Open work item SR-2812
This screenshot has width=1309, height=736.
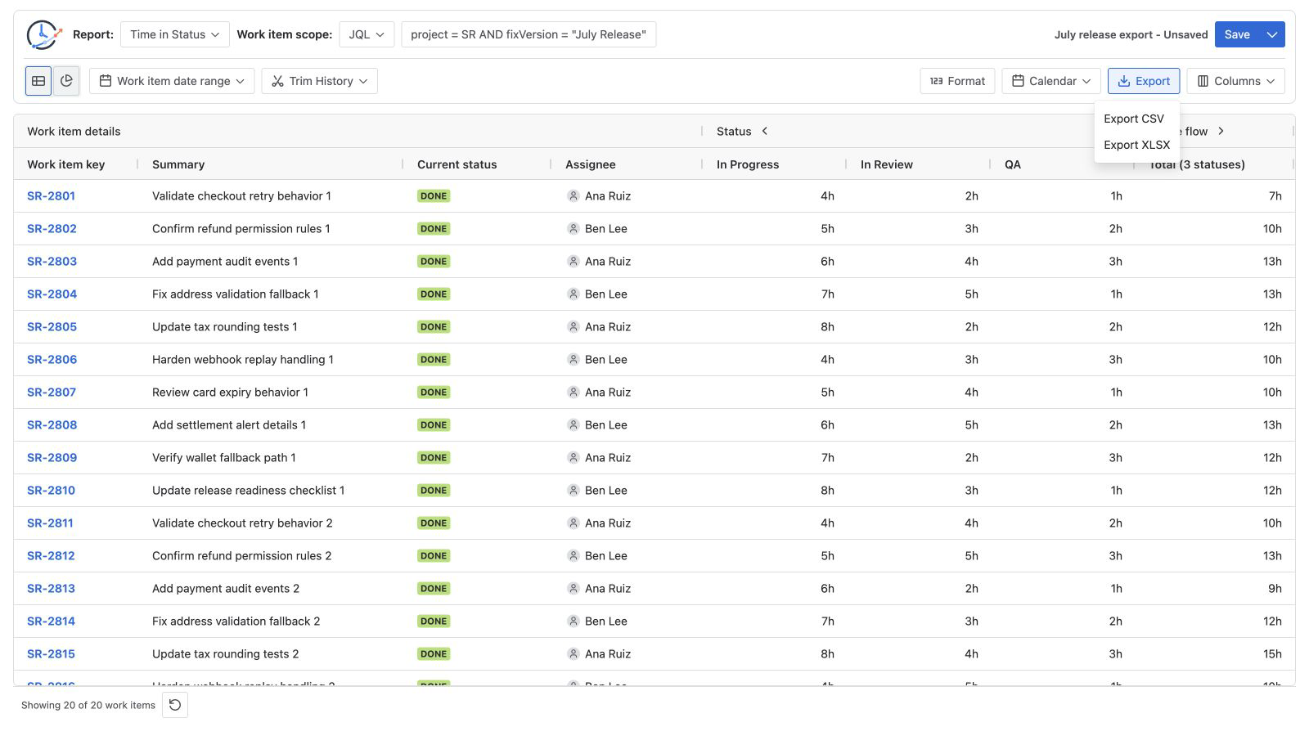[51, 556]
